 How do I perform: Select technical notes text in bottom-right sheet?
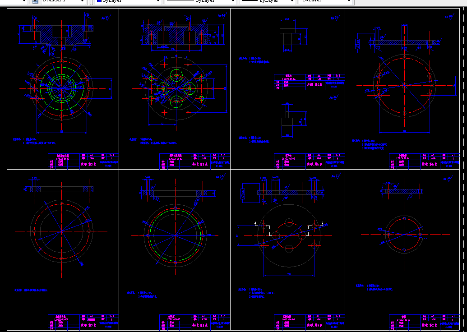[375, 287]
